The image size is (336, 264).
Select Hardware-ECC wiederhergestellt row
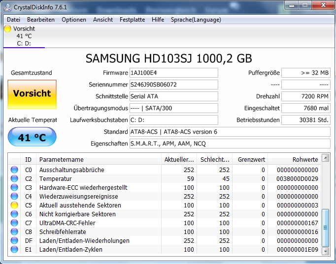pos(165,187)
